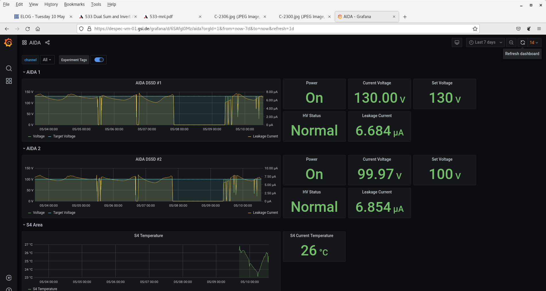Image resolution: width=546 pixels, height=291 pixels.
Task: Click the refresh dashboard icon
Action: (x=523, y=42)
